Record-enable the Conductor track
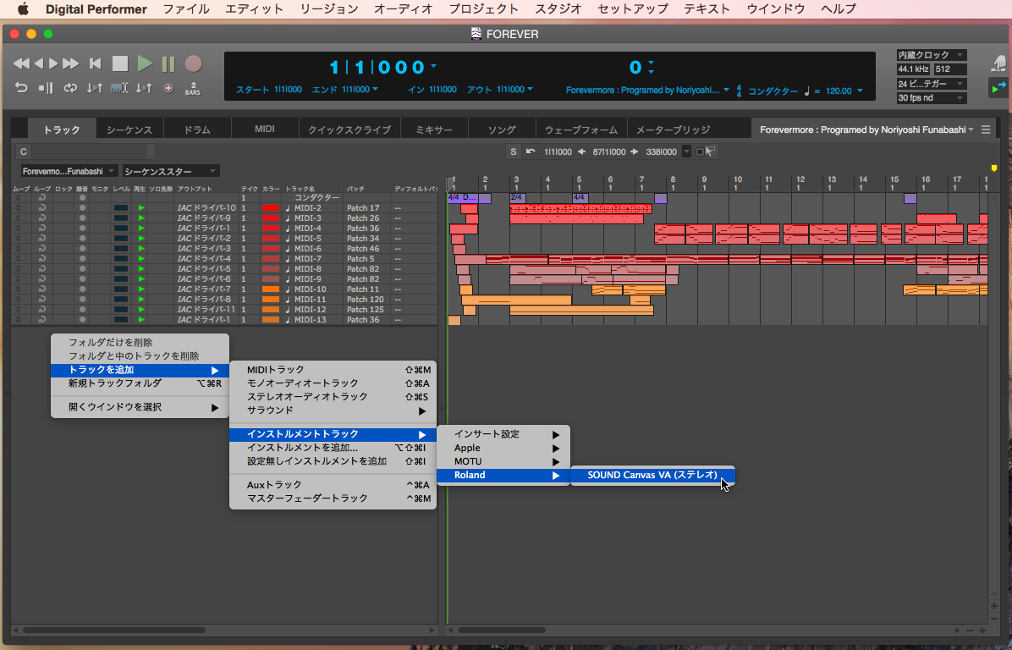1012x650 pixels. coord(82,197)
